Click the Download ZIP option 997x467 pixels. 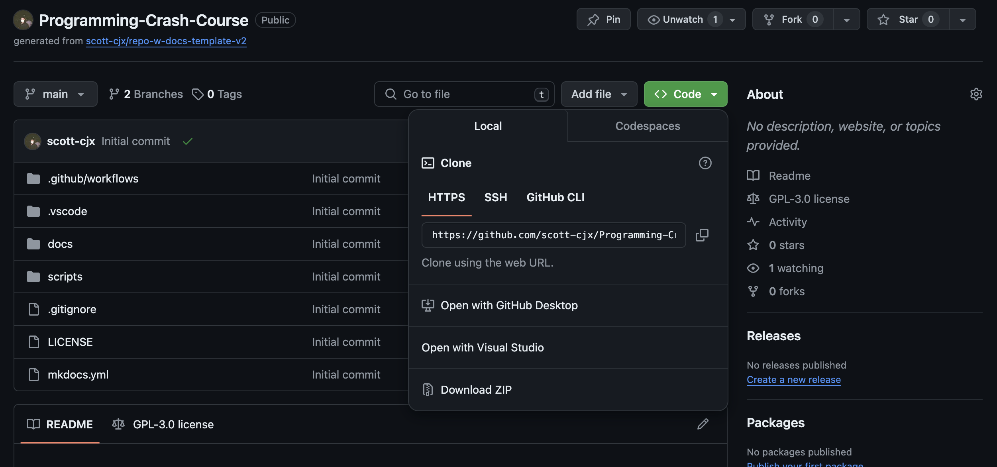click(476, 389)
